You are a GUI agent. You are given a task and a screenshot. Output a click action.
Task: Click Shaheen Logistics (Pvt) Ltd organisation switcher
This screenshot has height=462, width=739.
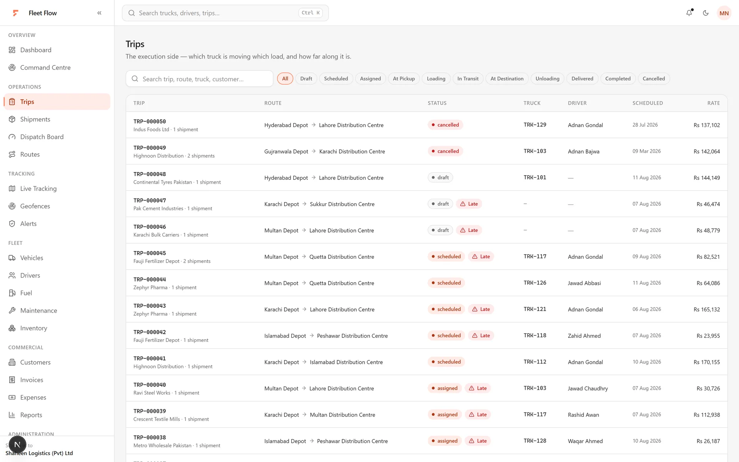tap(39, 453)
